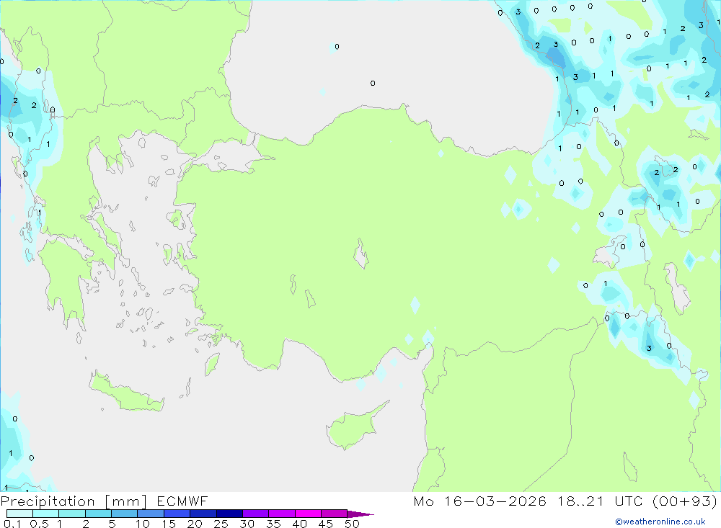Screen dimensions: 721x528
Task: Click the '[mm]' unit label
Action: [125, 501]
